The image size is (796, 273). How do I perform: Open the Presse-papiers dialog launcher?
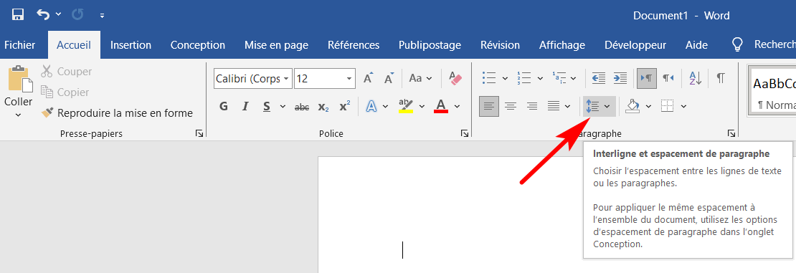pyautogui.click(x=199, y=133)
